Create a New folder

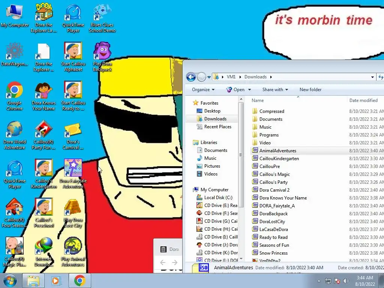click(x=310, y=90)
